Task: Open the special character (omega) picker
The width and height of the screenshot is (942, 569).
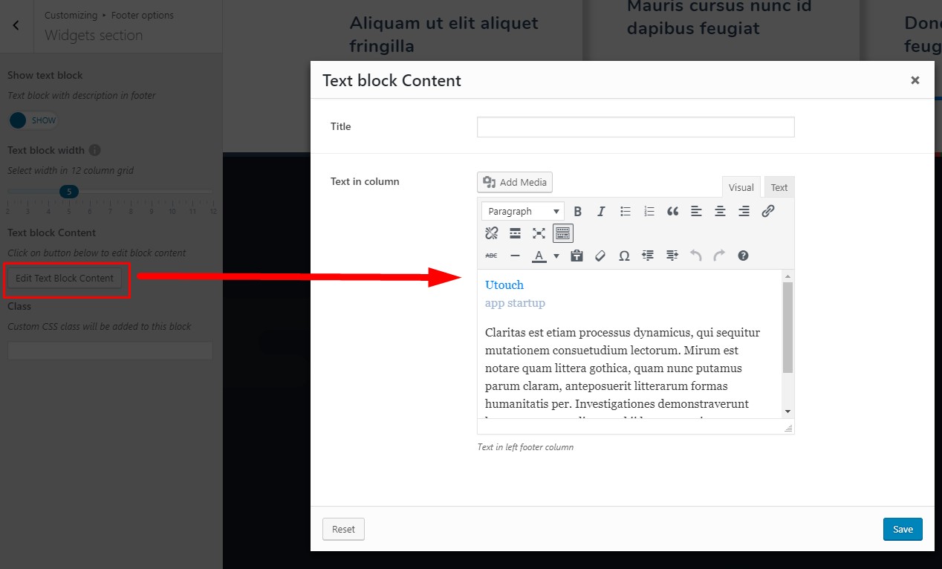Action: (x=624, y=256)
